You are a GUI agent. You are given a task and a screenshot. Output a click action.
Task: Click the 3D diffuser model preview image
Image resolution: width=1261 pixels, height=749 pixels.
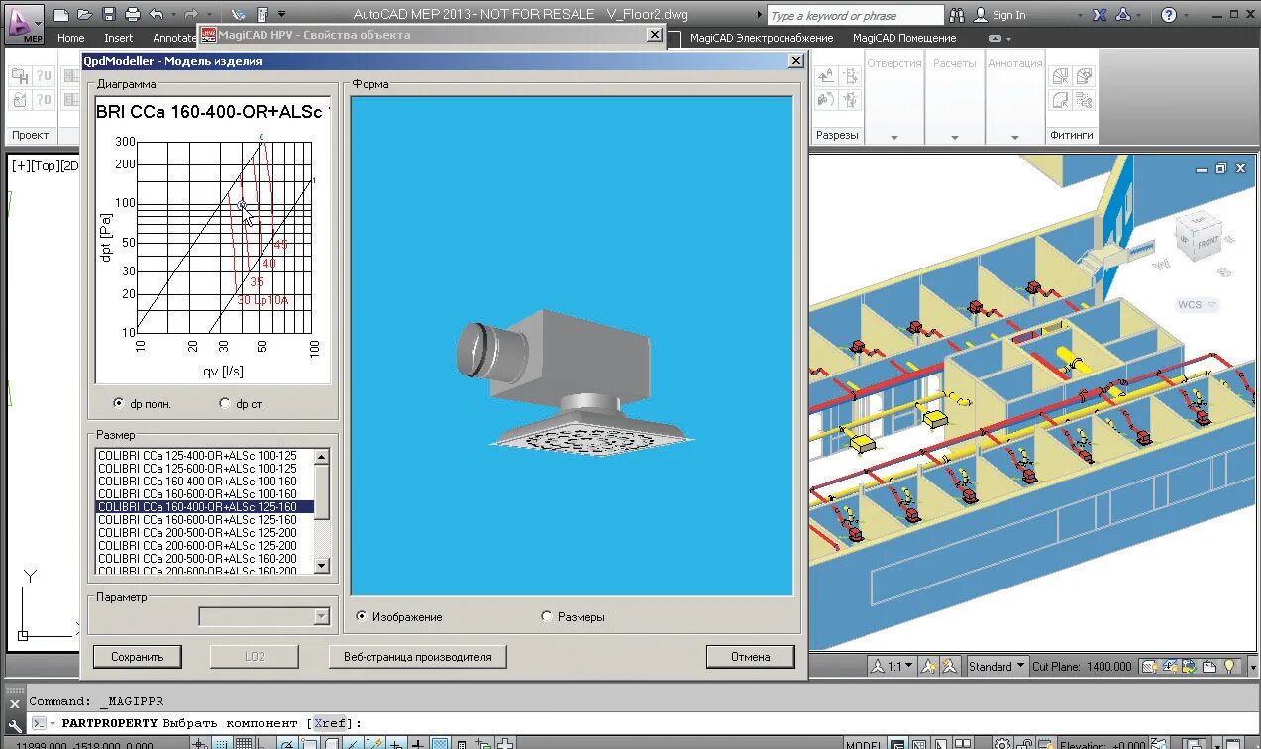[573, 346]
